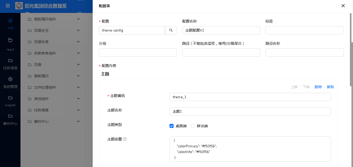This screenshot has width=353, height=167.
Task: Check the 移动端 theme type checkbox
Action: (193, 126)
